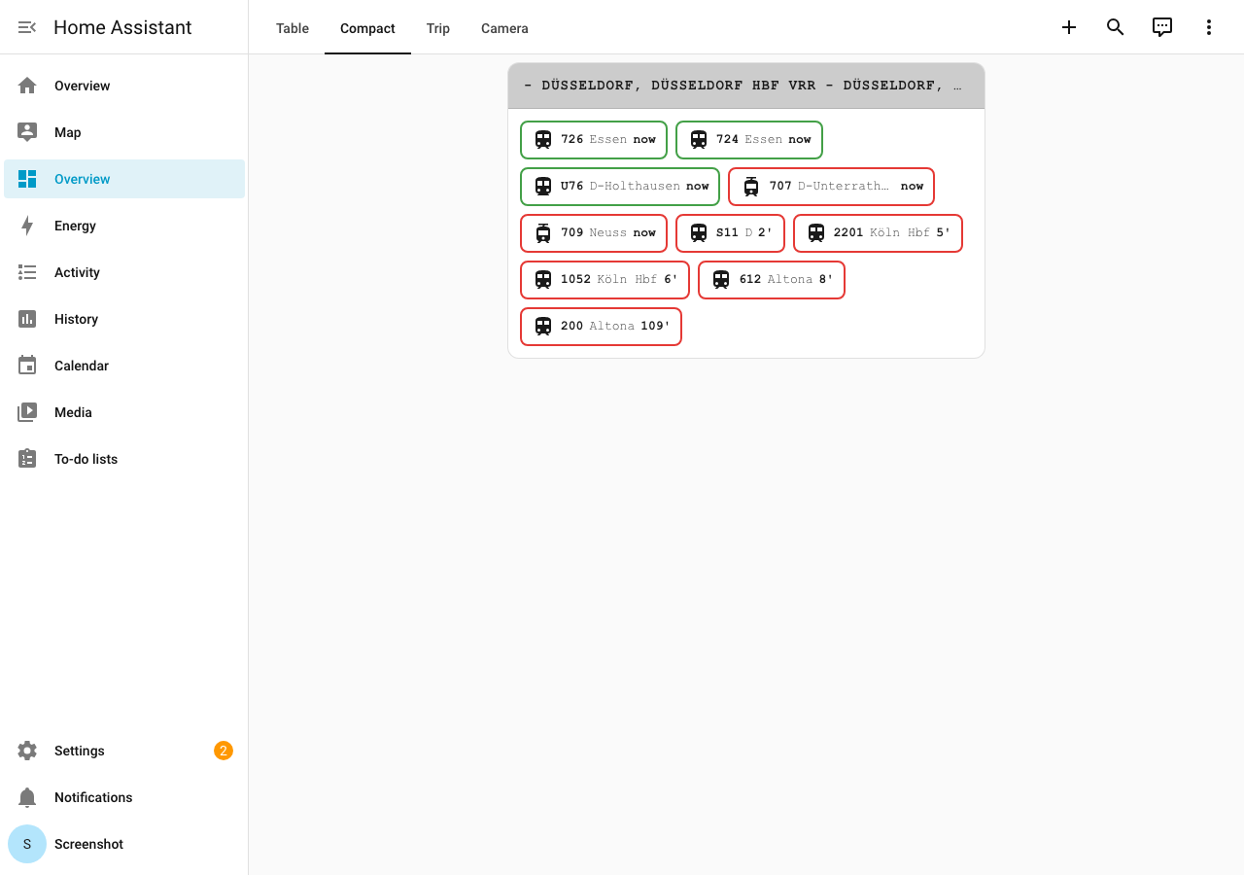This screenshot has height=875, width=1244.
Task: Click the Media label in sidebar
Action: point(73,412)
